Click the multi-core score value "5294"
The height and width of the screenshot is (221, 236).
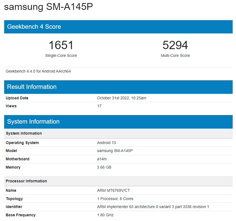tap(175, 45)
